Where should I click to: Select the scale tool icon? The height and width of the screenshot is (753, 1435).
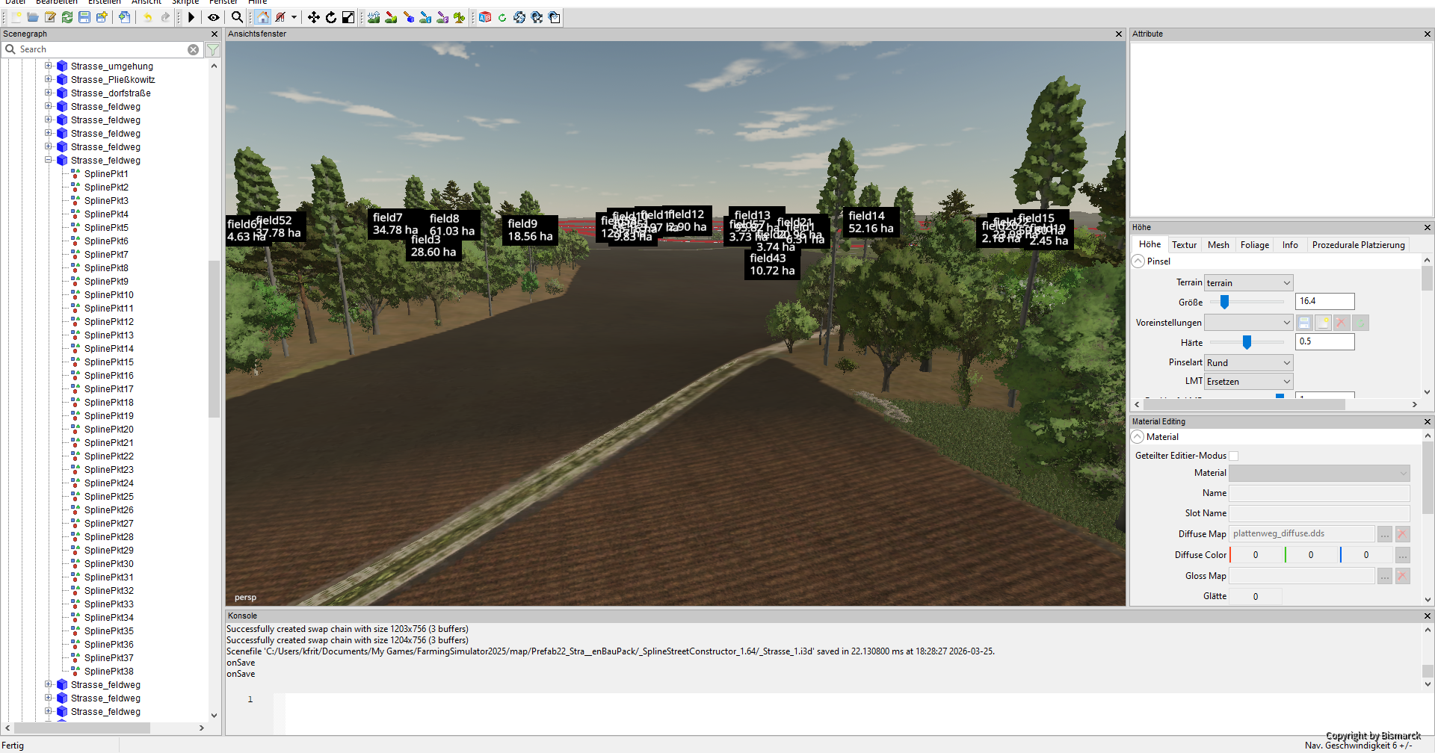(348, 17)
